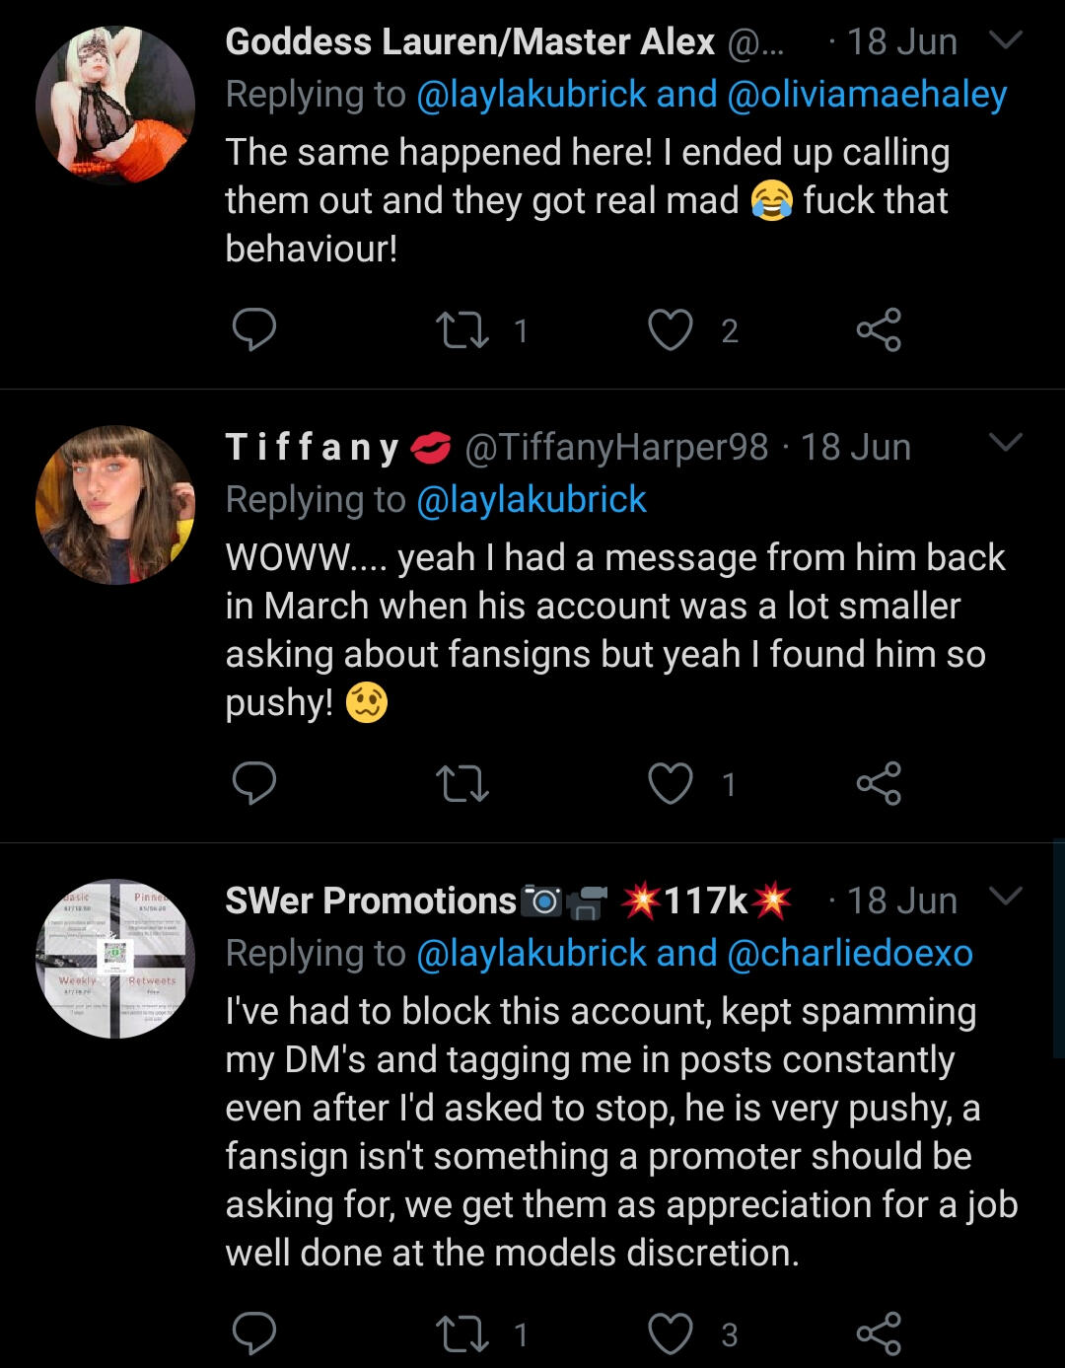Image resolution: width=1065 pixels, height=1368 pixels.
Task: Open @TiffanyHarper98 handle
Action: pyautogui.click(x=615, y=448)
